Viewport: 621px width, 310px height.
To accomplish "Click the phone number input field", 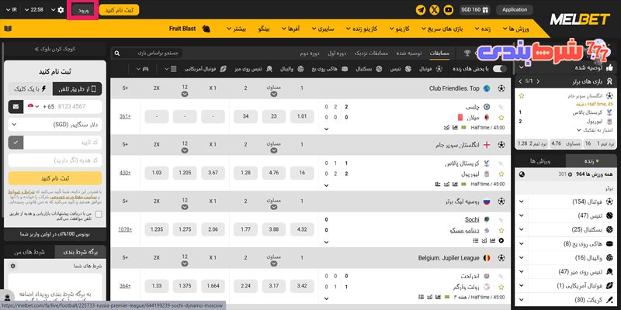I will click(x=78, y=107).
